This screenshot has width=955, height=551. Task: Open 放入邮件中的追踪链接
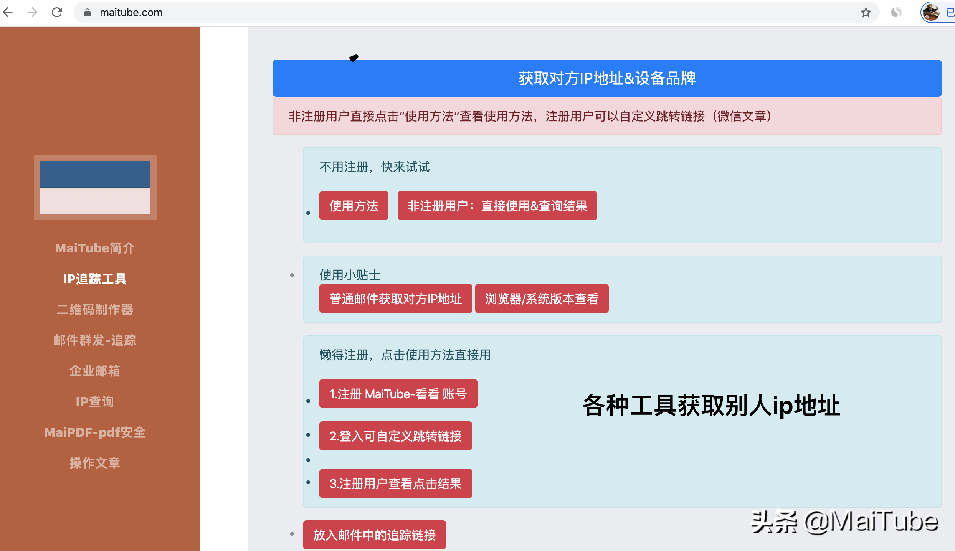[x=374, y=535]
